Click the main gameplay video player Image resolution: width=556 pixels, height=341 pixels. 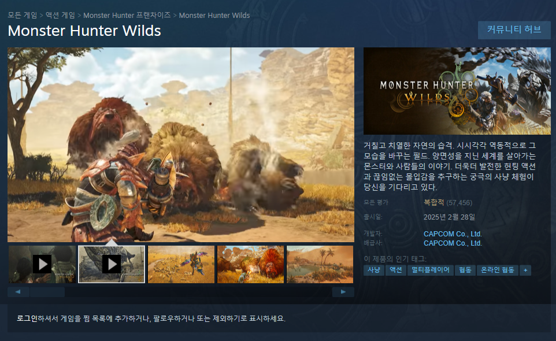point(181,144)
